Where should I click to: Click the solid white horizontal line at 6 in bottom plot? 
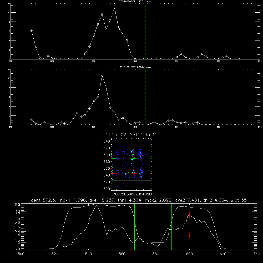tap(139, 227)
